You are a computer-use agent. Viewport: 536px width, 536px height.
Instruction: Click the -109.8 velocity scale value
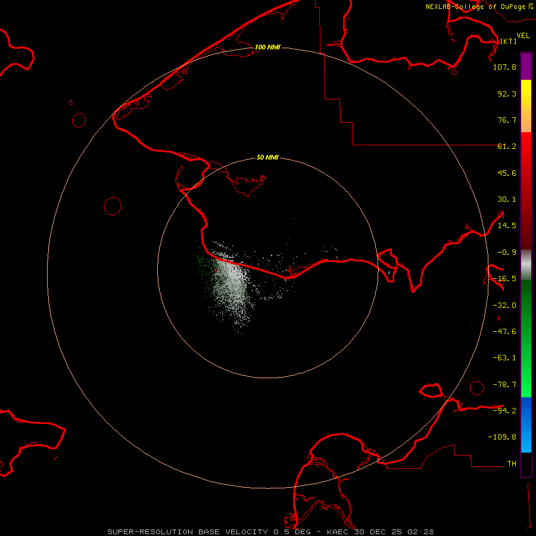pyautogui.click(x=502, y=437)
